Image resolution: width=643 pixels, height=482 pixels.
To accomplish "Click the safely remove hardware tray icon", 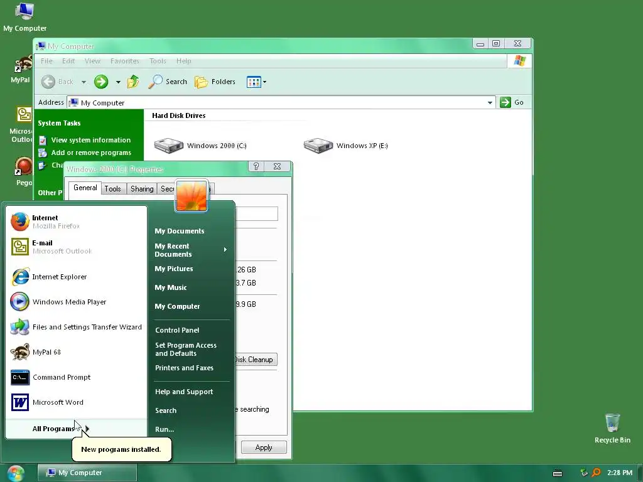I will [x=584, y=473].
